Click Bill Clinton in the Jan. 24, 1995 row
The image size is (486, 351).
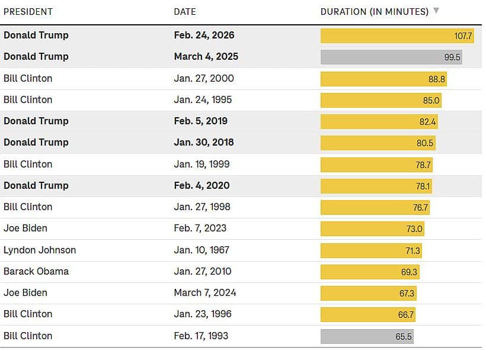28,100
